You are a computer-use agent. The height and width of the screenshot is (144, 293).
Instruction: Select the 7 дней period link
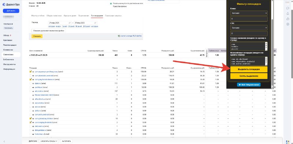(x=64, y=26)
